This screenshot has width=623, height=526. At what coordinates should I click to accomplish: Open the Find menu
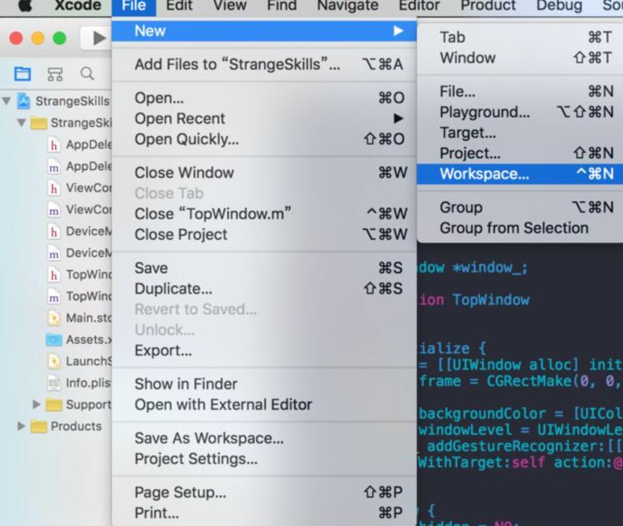pyautogui.click(x=282, y=6)
